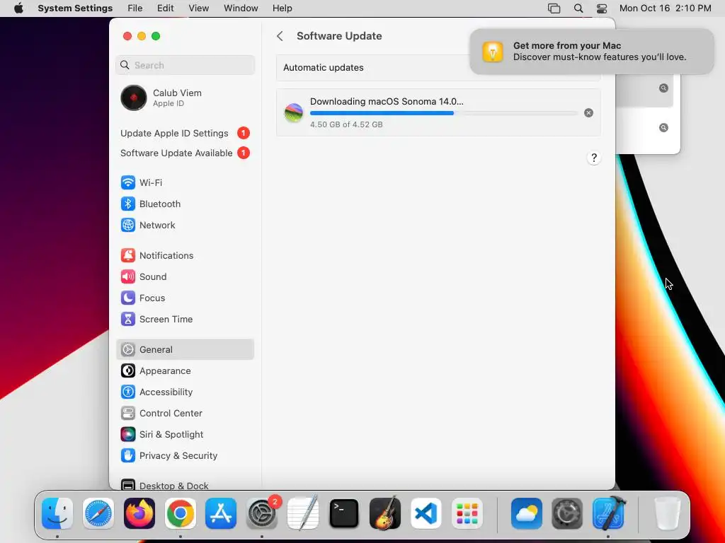
Task: Open the View menu
Action: click(199, 8)
